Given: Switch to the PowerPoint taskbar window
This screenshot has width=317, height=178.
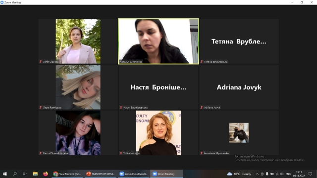Looking at the screenshot, I should click(100, 174).
